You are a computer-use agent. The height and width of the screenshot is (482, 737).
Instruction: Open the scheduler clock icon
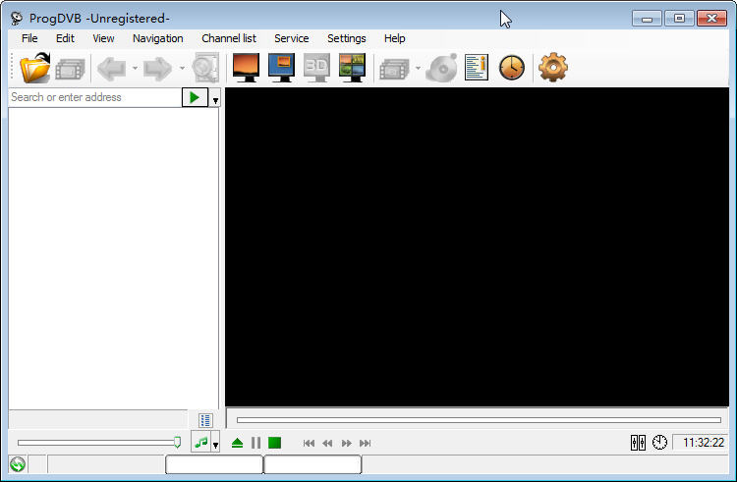point(511,68)
